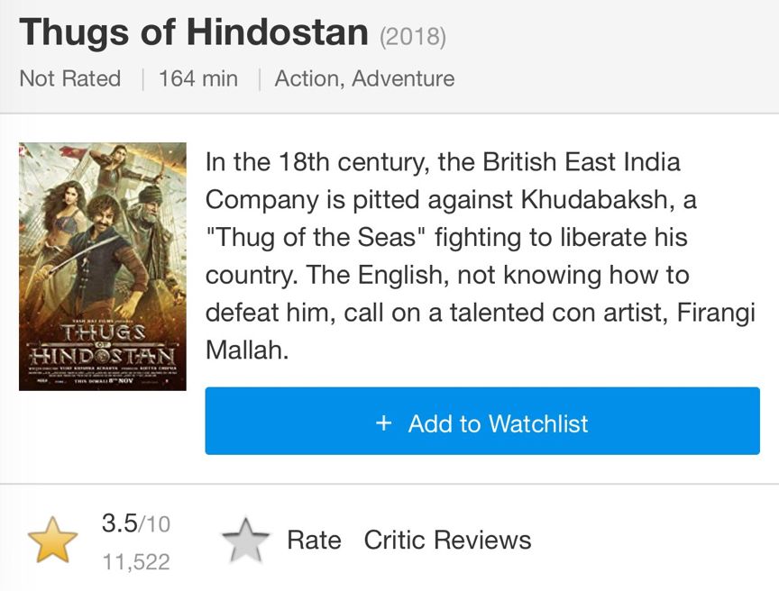Click the 11,522 vote count
The height and width of the screenshot is (591, 779).
pos(135,562)
